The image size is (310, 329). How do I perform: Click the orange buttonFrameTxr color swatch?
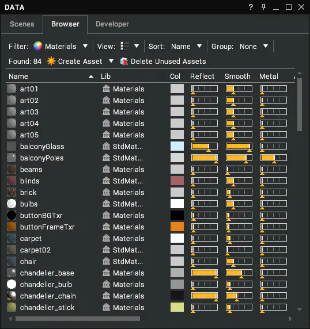(x=177, y=227)
